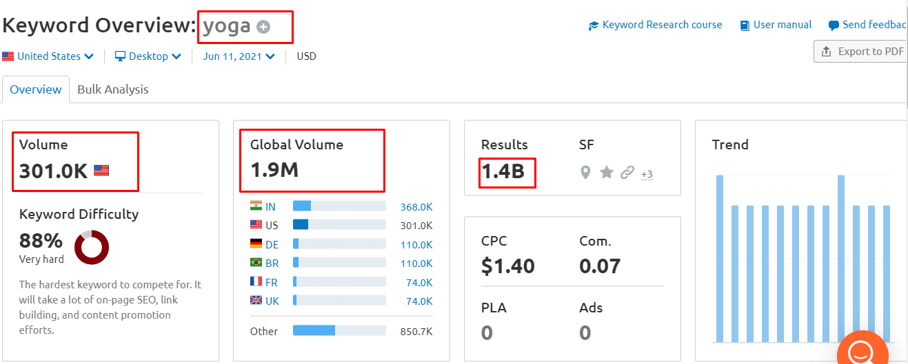Click the tallest first bar in Trend chart
908x364 pixels.
click(x=720, y=259)
